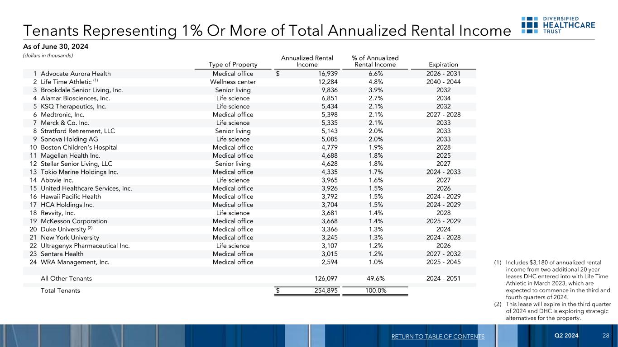Click New York University tenant name
The image size is (618, 347).
tap(70, 237)
